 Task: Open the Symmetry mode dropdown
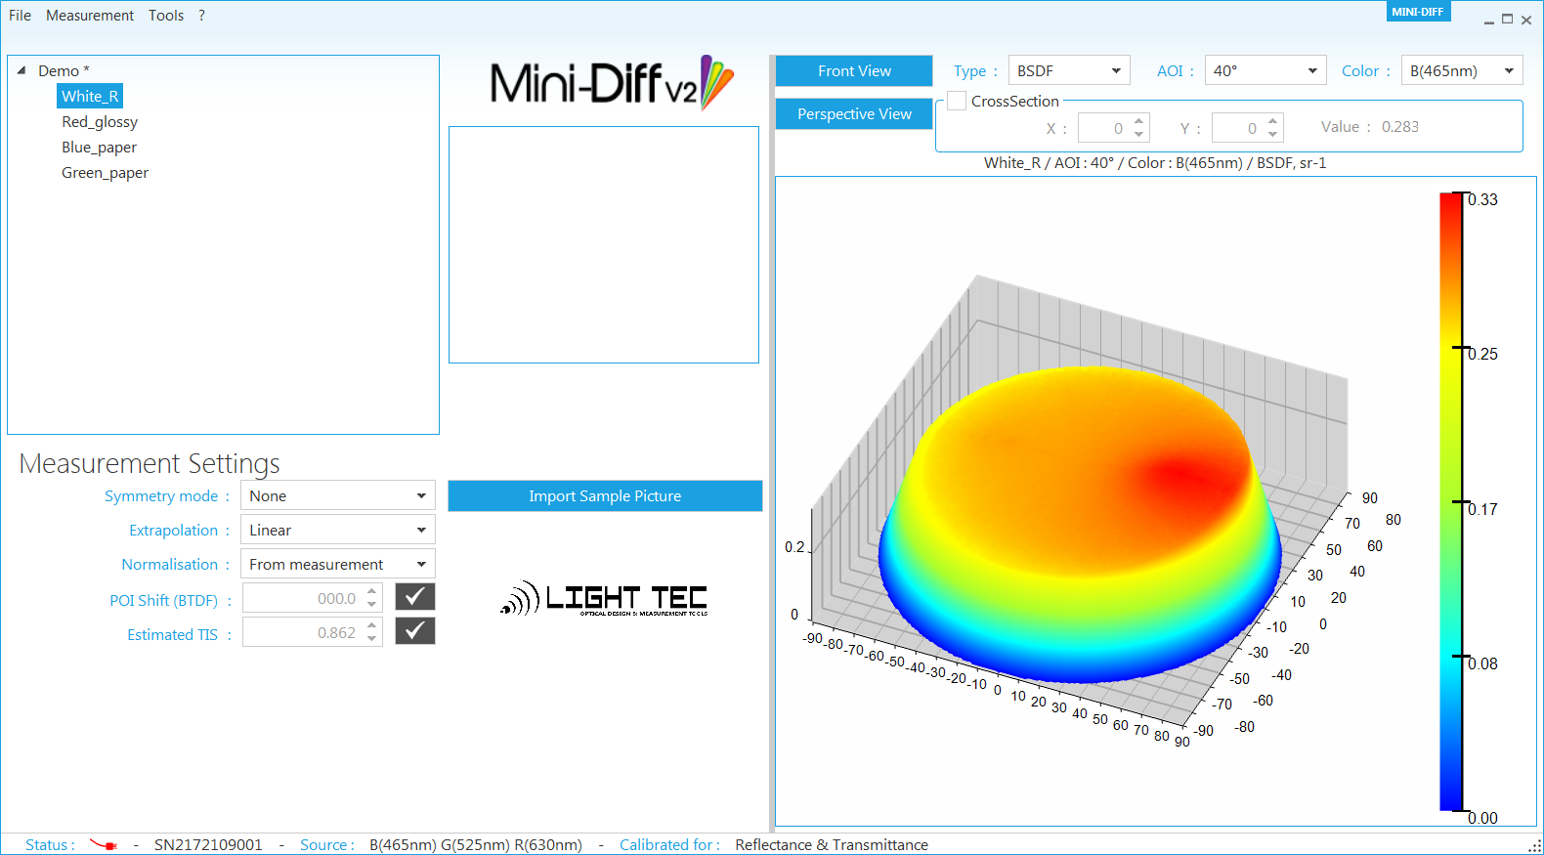click(337, 495)
